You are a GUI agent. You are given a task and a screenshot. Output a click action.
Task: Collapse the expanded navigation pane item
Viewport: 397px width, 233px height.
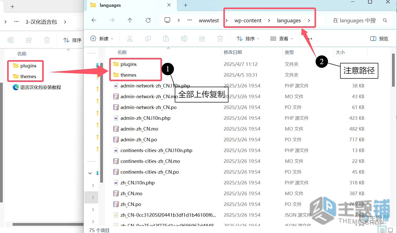[90, 173]
